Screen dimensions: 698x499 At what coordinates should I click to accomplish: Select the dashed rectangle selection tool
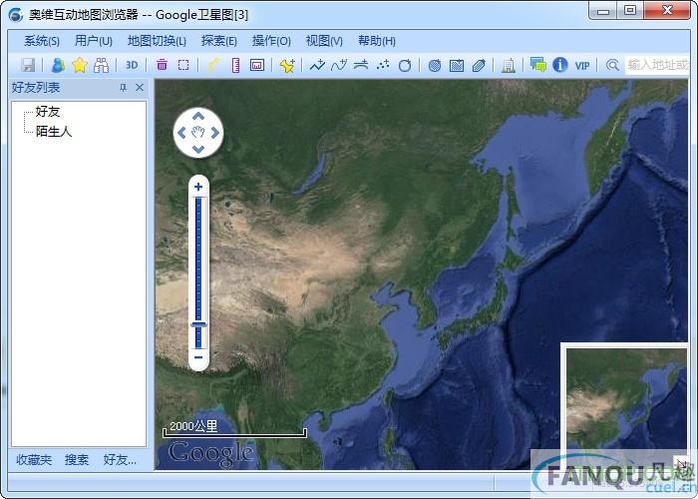click(183, 65)
